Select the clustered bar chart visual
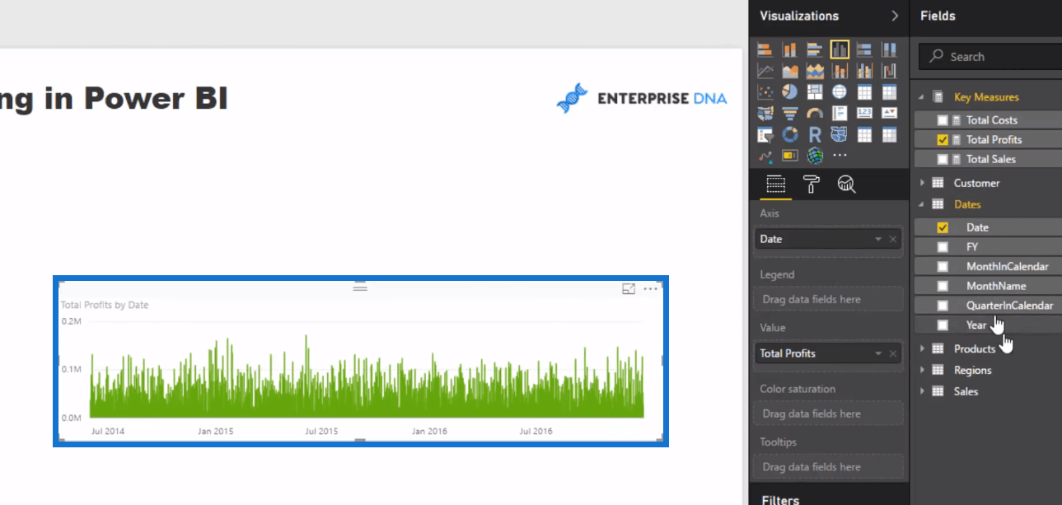The width and height of the screenshot is (1062, 505). click(815, 49)
